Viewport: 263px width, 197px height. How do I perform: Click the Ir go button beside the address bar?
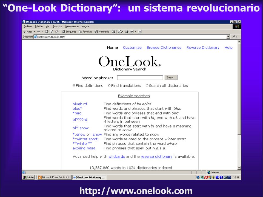coord(235,37)
